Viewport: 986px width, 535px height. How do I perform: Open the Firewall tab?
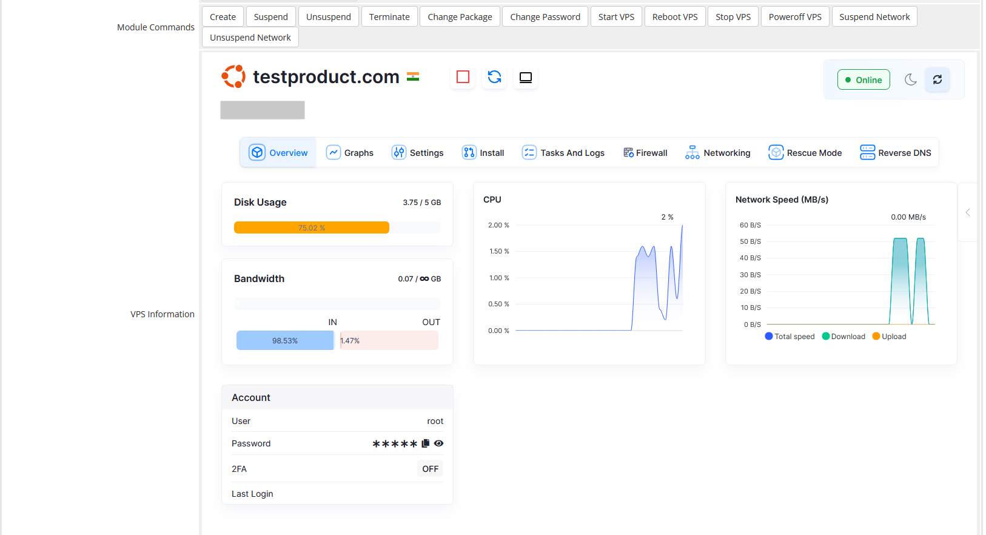click(645, 153)
